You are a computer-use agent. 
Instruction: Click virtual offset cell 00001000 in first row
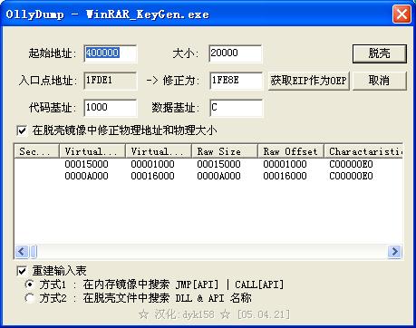tap(152, 164)
